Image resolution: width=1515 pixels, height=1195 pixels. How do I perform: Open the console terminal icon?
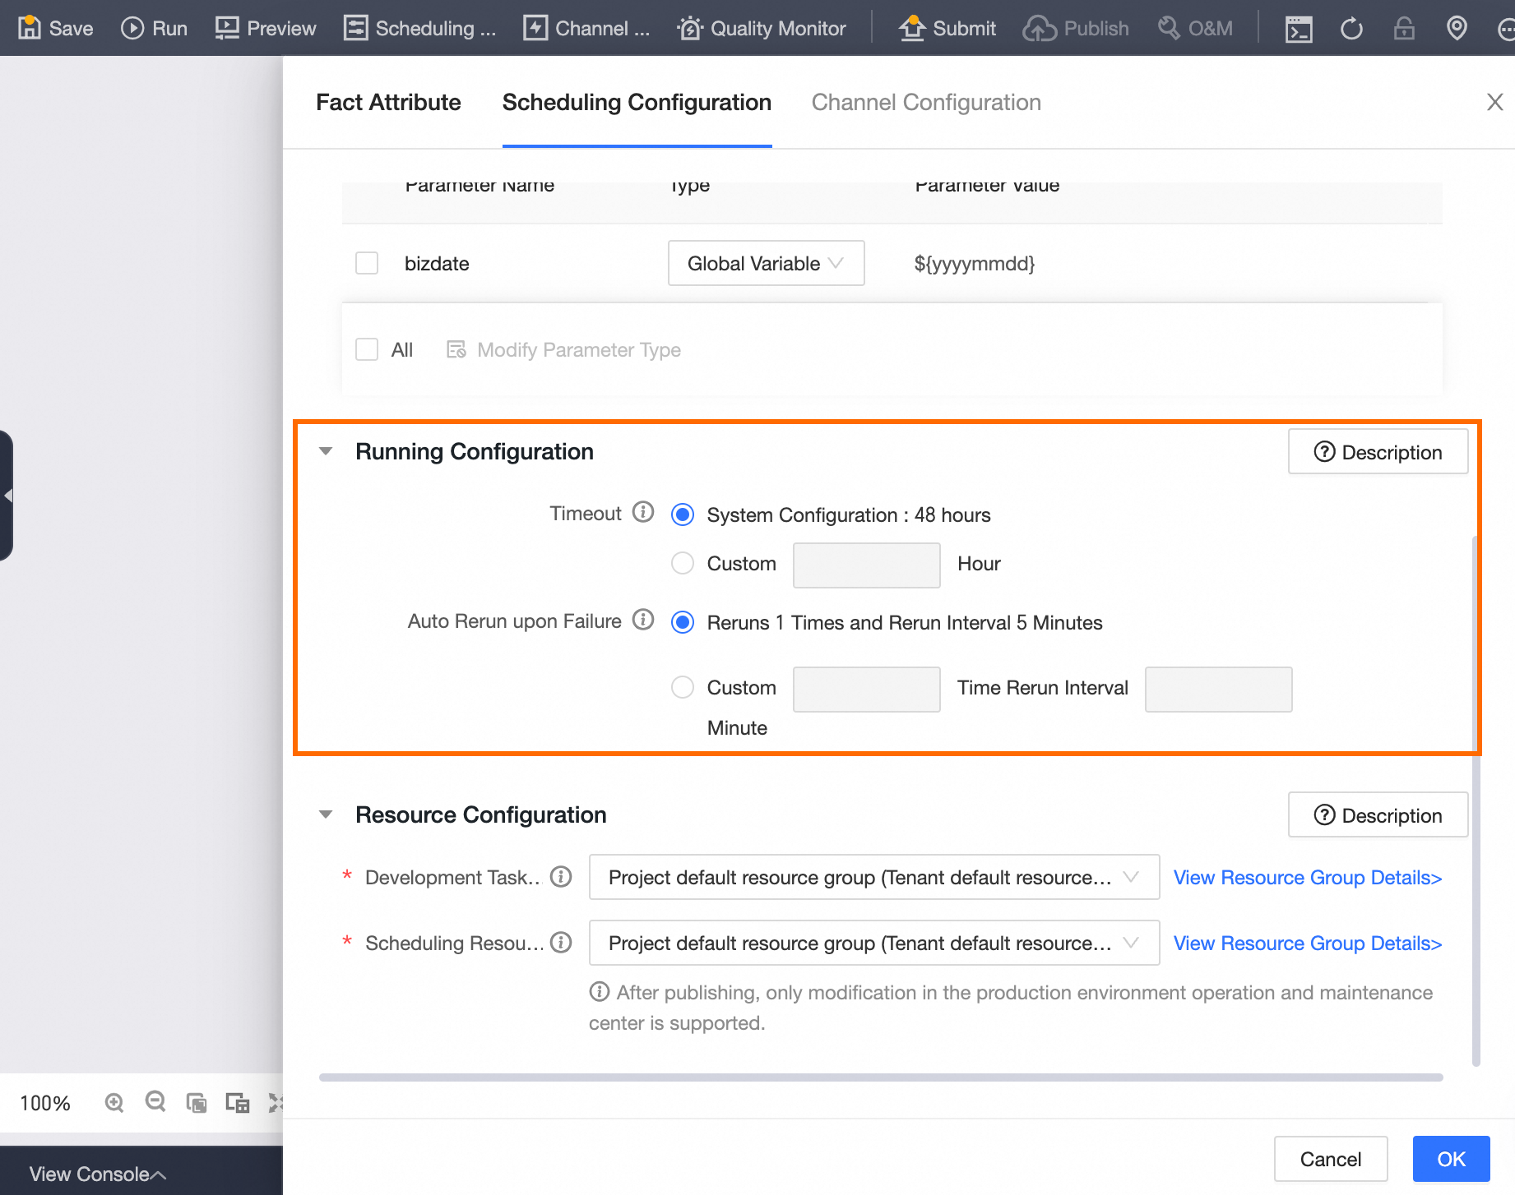click(1298, 27)
